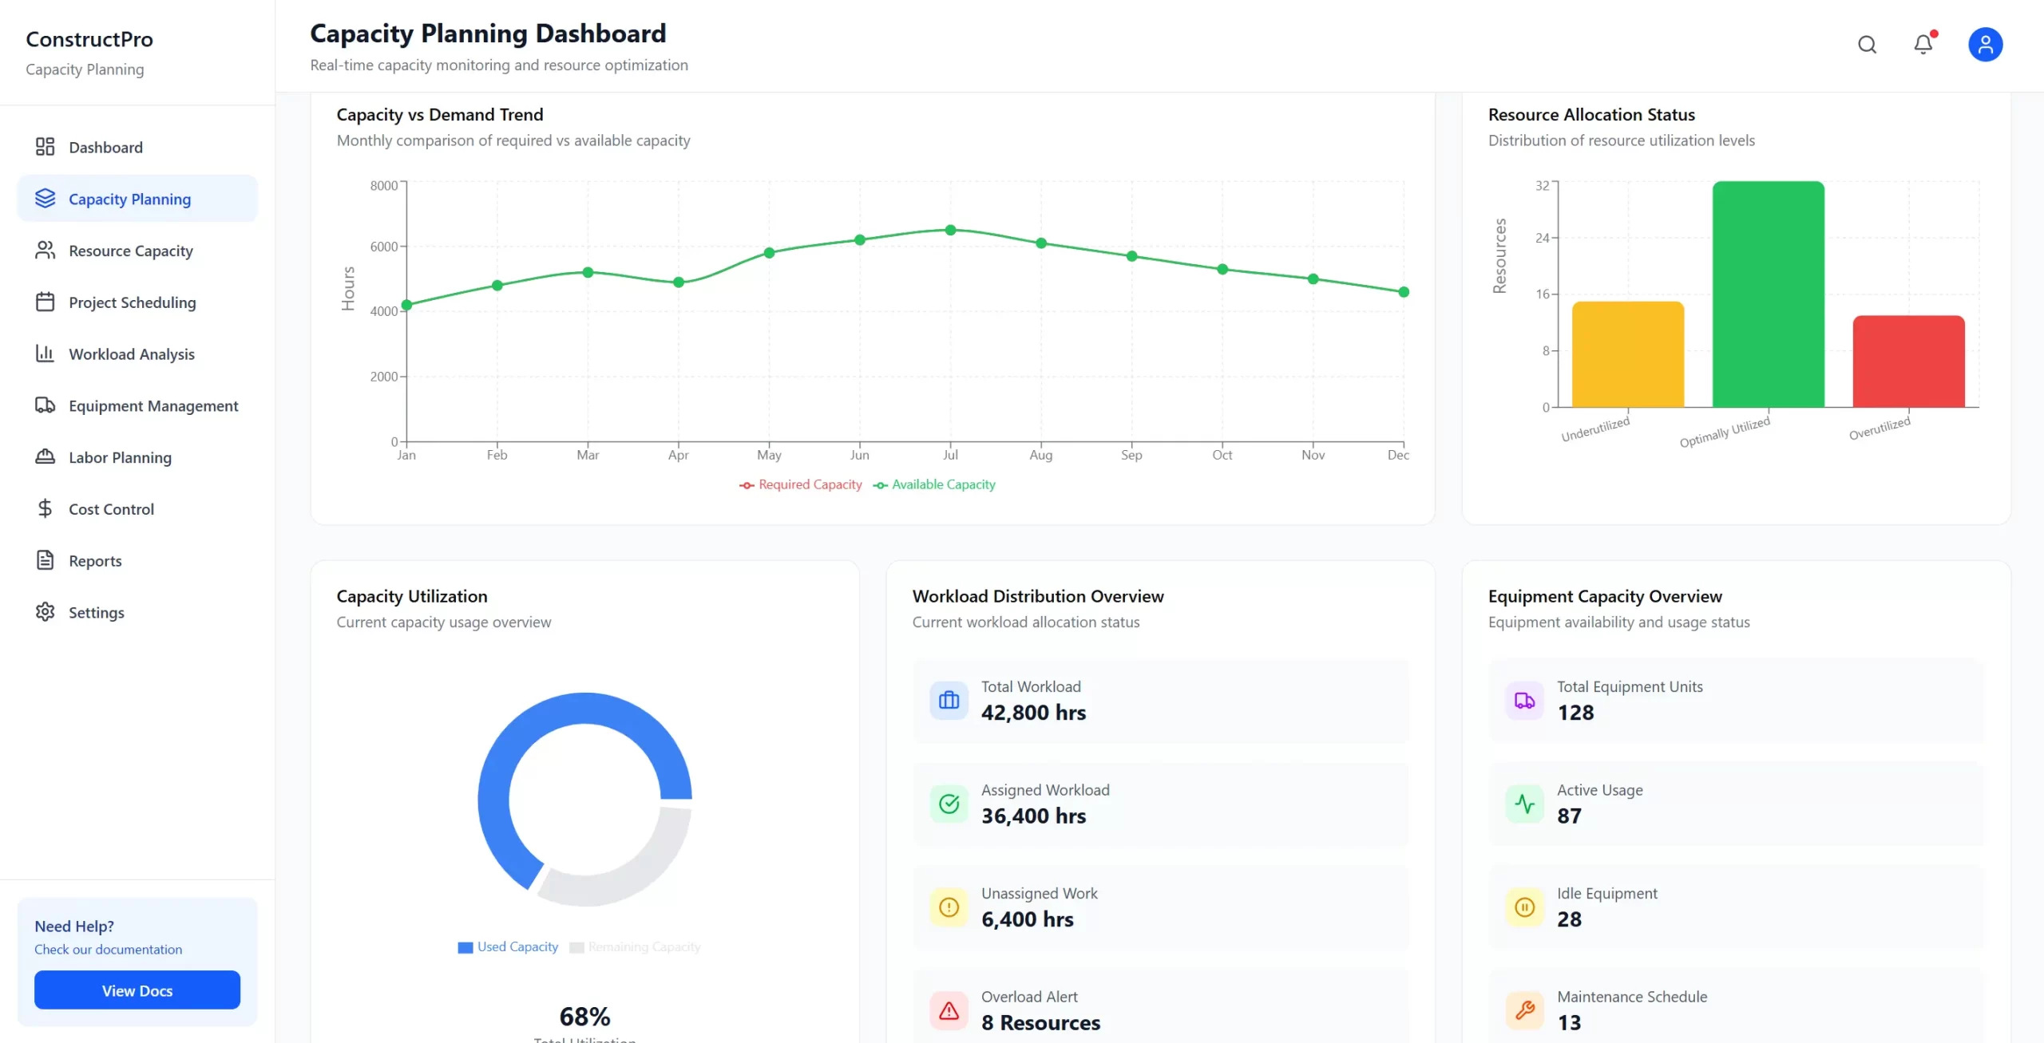This screenshot has height=1043, width=2044.
Task: Click the Maintenance Schedule wrench icon
Action: [1524, 1010]
